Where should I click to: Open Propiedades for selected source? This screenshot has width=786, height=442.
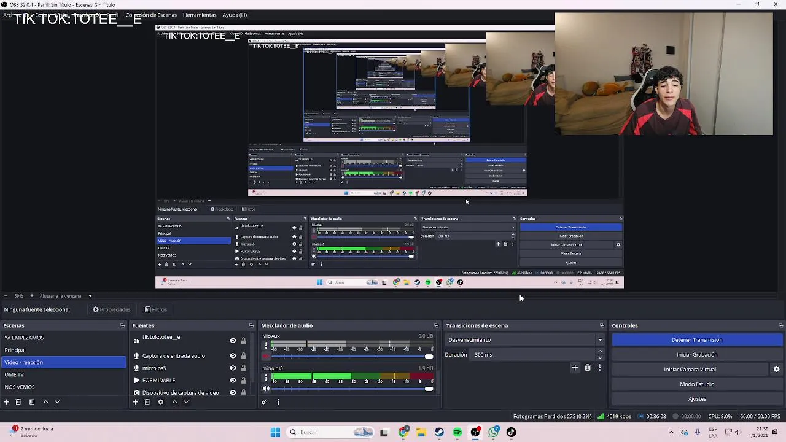point(112,309)
